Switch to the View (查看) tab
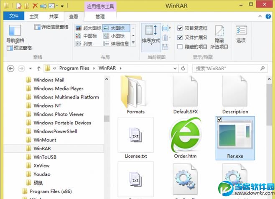 pyautogui.click(x=74, y=16)
